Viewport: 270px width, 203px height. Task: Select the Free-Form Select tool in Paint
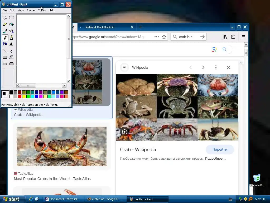[5, 17]
